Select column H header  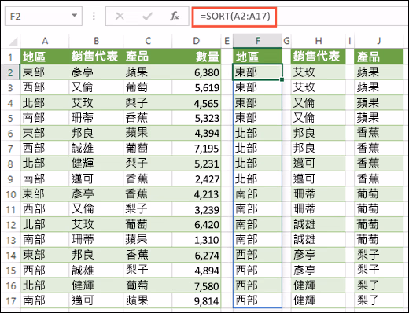click(319, 41)
